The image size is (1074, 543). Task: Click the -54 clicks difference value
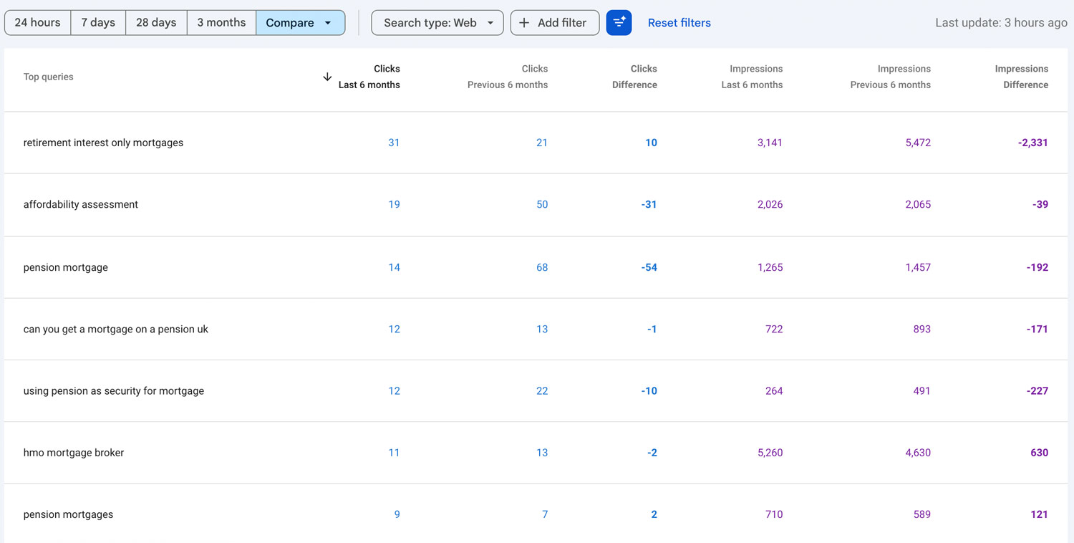point(649,267)
